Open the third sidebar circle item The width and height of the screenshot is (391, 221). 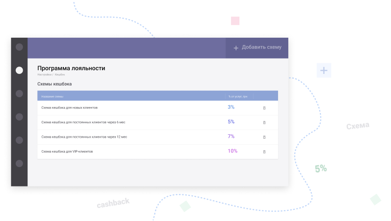pos(19,94)
